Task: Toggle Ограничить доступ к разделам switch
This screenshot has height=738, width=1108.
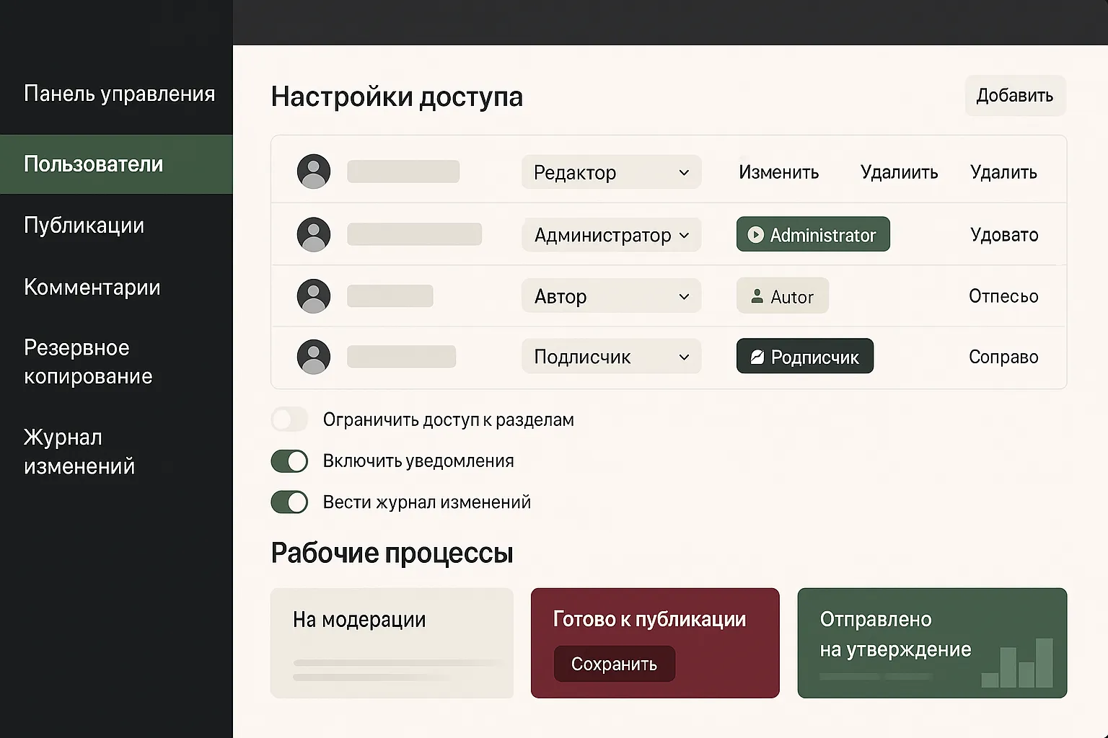Action: tap(289, 419)
